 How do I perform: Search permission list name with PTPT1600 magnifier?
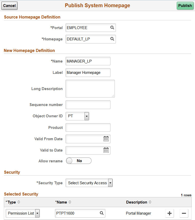tap(102, 213)
